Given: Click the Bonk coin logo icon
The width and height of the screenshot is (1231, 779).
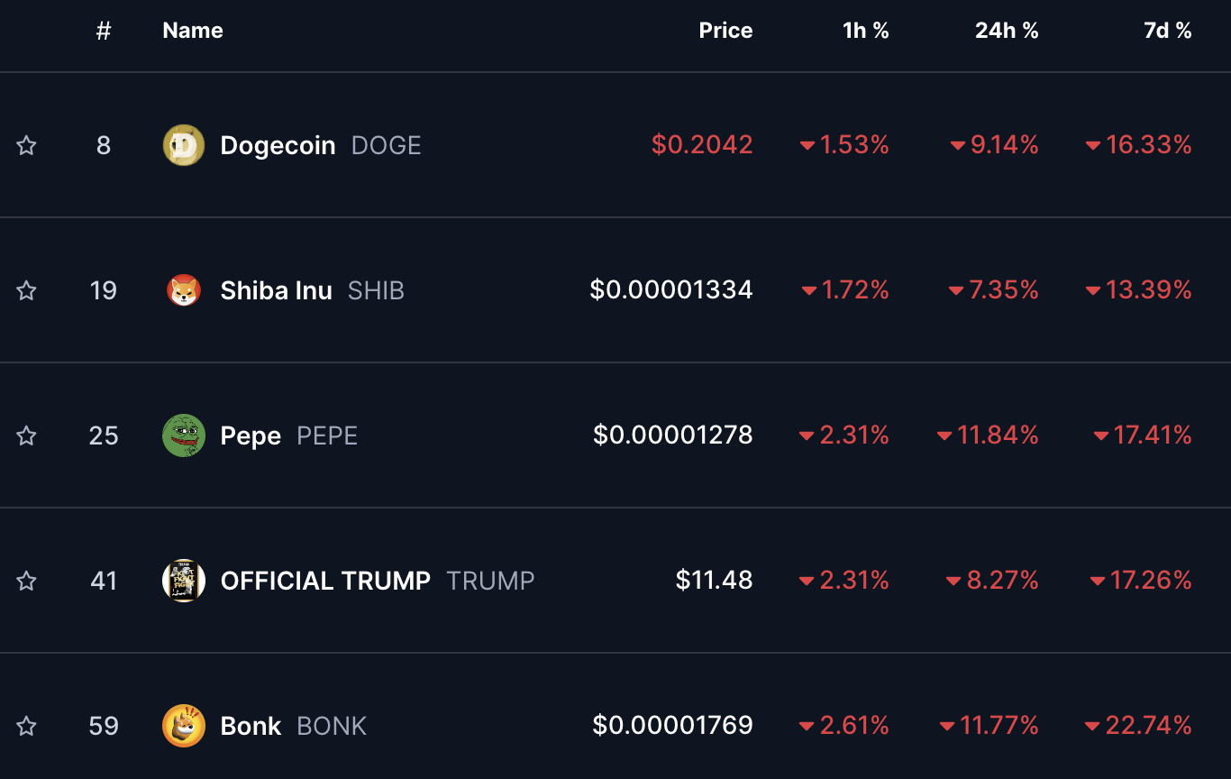Looking at the screenshot, I should (x=184, y=726).
